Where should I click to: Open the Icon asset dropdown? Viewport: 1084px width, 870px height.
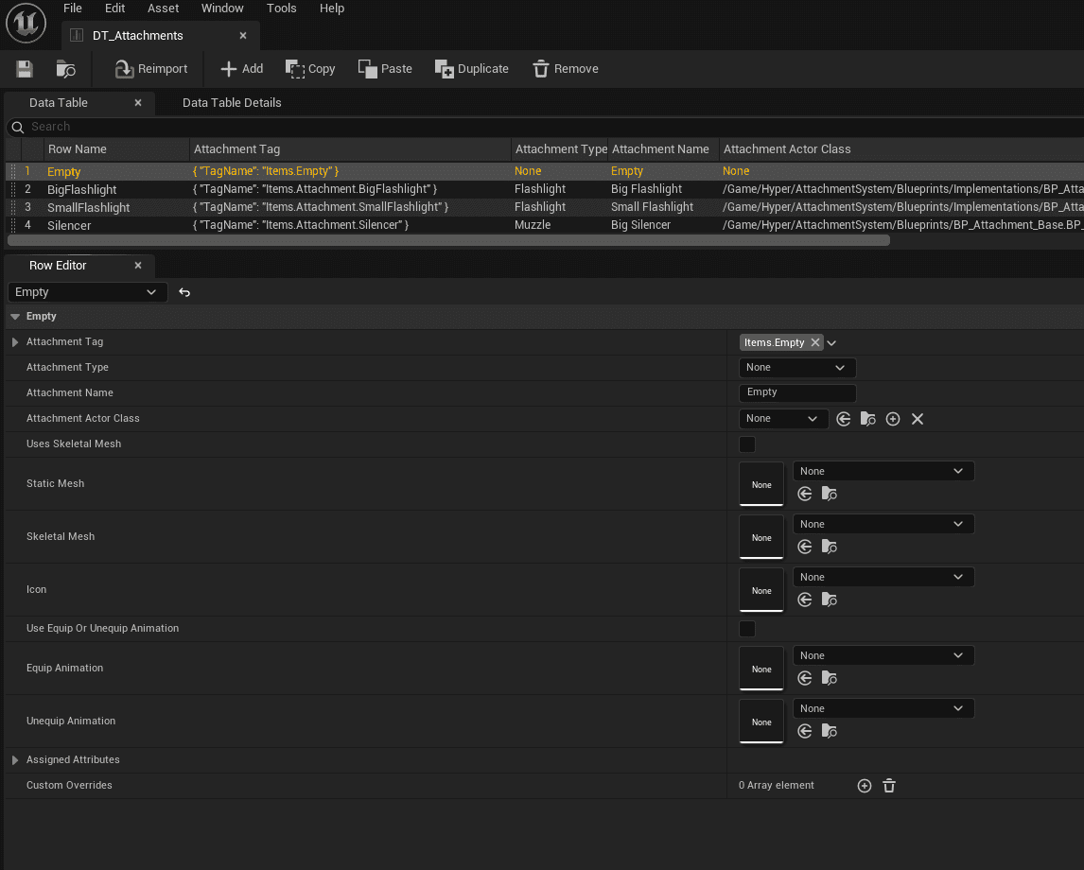pyautogui.click(x=883, y=578)
